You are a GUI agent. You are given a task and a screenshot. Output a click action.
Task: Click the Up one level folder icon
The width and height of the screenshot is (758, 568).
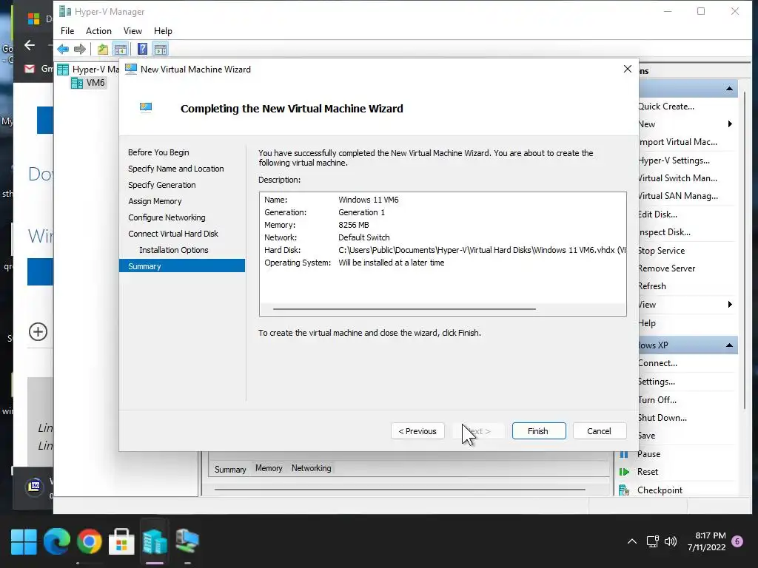(x=102, y=49)
